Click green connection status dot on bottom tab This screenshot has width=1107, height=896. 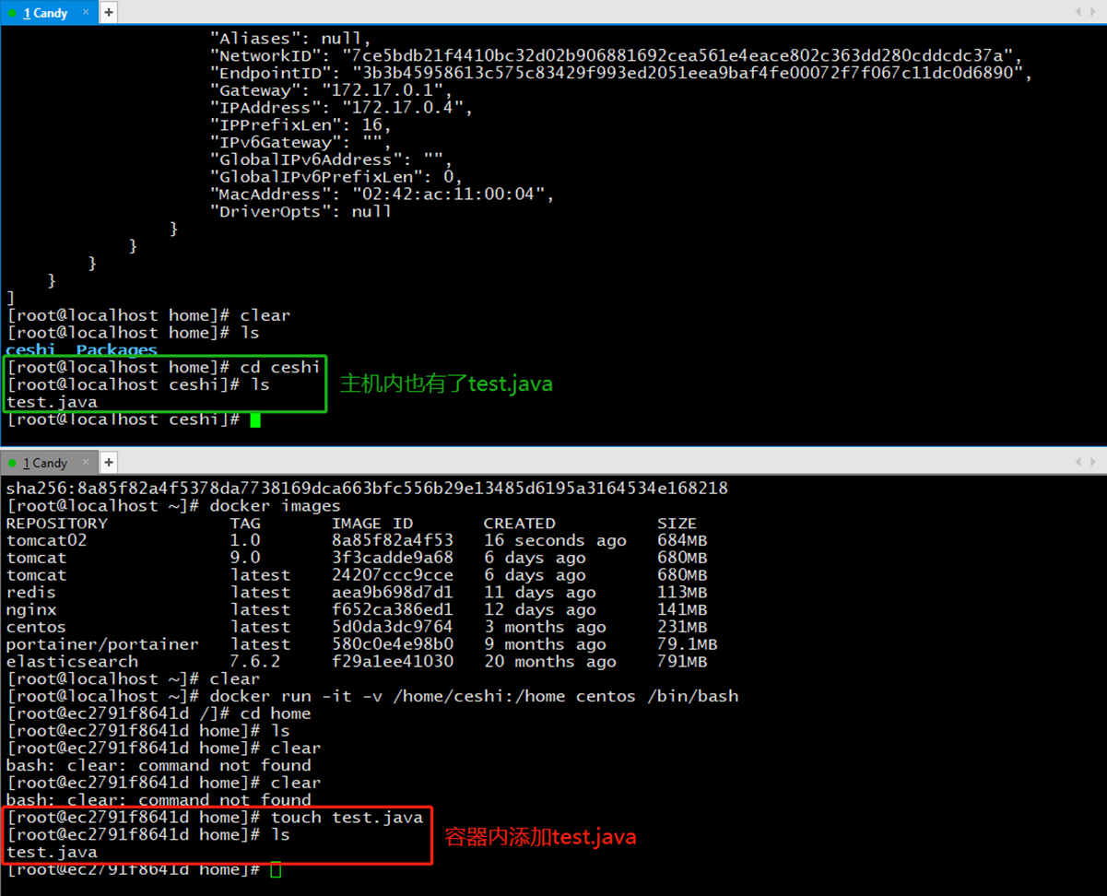click(12, 464)
